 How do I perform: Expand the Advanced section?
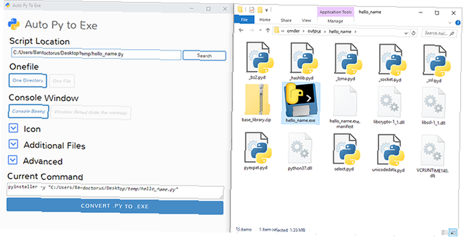tap(13, 160)
